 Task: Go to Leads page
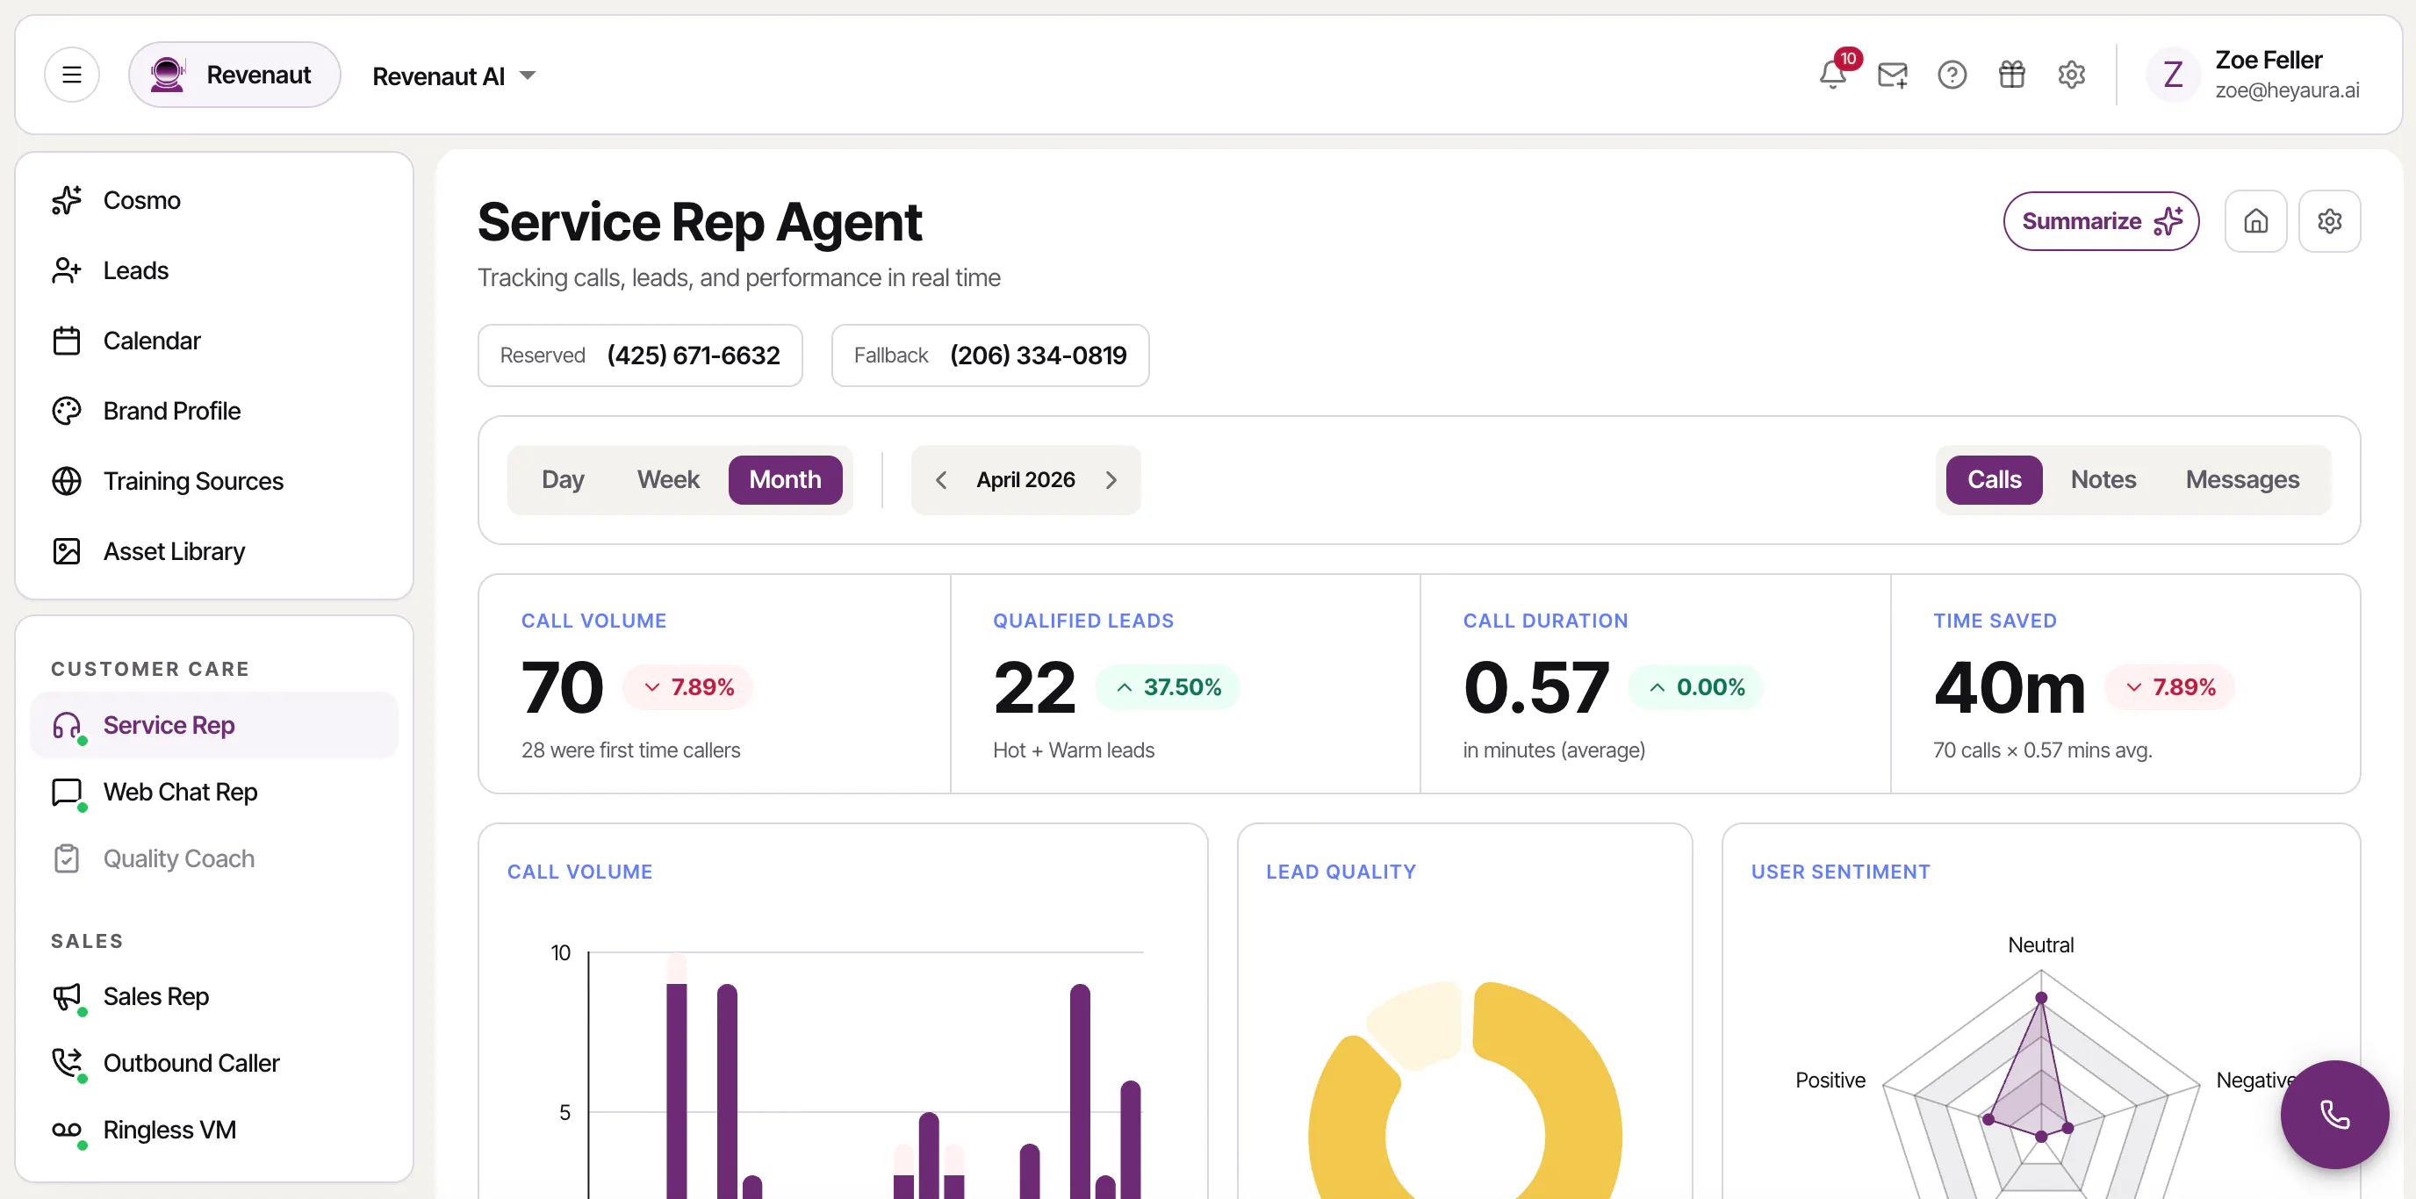coord(214,270)
